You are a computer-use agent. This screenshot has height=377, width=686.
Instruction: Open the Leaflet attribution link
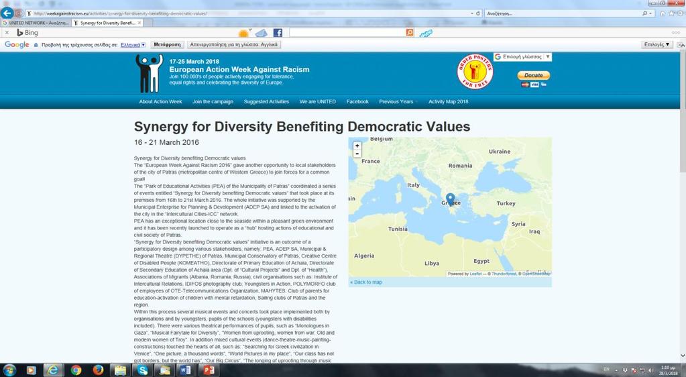[475, 274]
